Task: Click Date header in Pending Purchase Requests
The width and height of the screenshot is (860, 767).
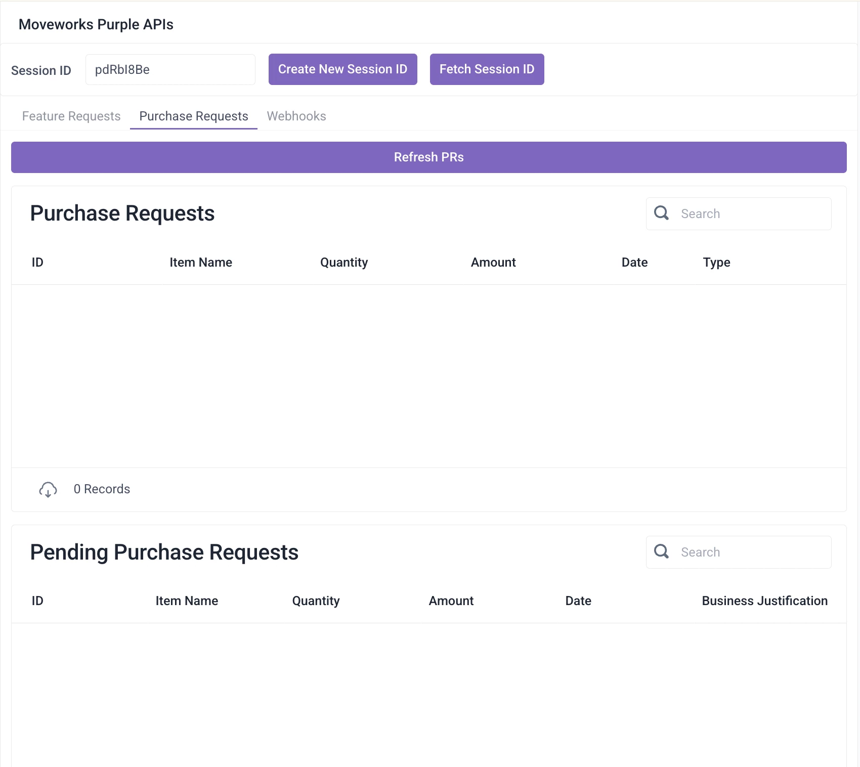Action: [578, 601]
